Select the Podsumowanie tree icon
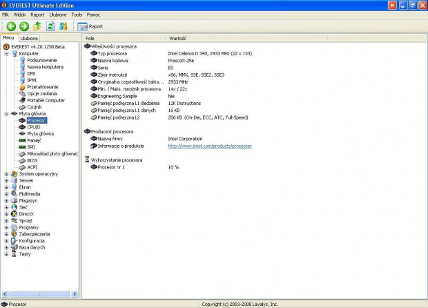The width and height of the screenshot is (428, 308). click(x=22, y=60)
